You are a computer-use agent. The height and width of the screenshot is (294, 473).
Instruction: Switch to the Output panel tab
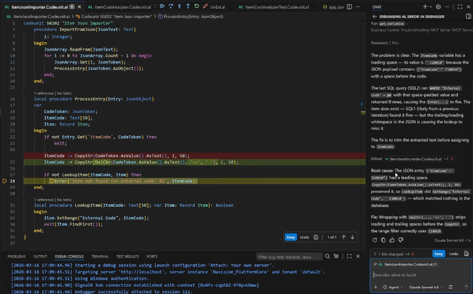click(40, 256)
